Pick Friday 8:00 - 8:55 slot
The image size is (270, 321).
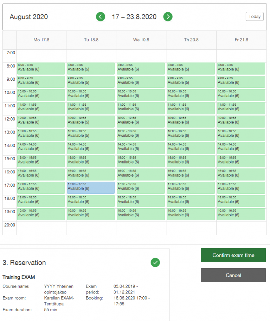click(x=240, y=68)
